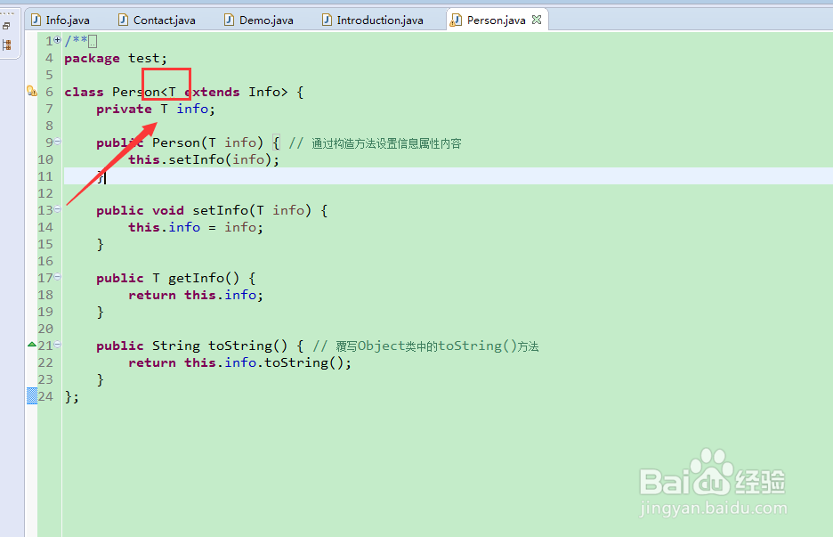
Task: Click the word 'package' on line 4
Action: point(92,59)
